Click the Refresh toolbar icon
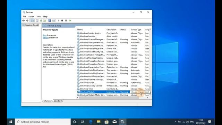The image size is (222, 125). coord(41,20)
